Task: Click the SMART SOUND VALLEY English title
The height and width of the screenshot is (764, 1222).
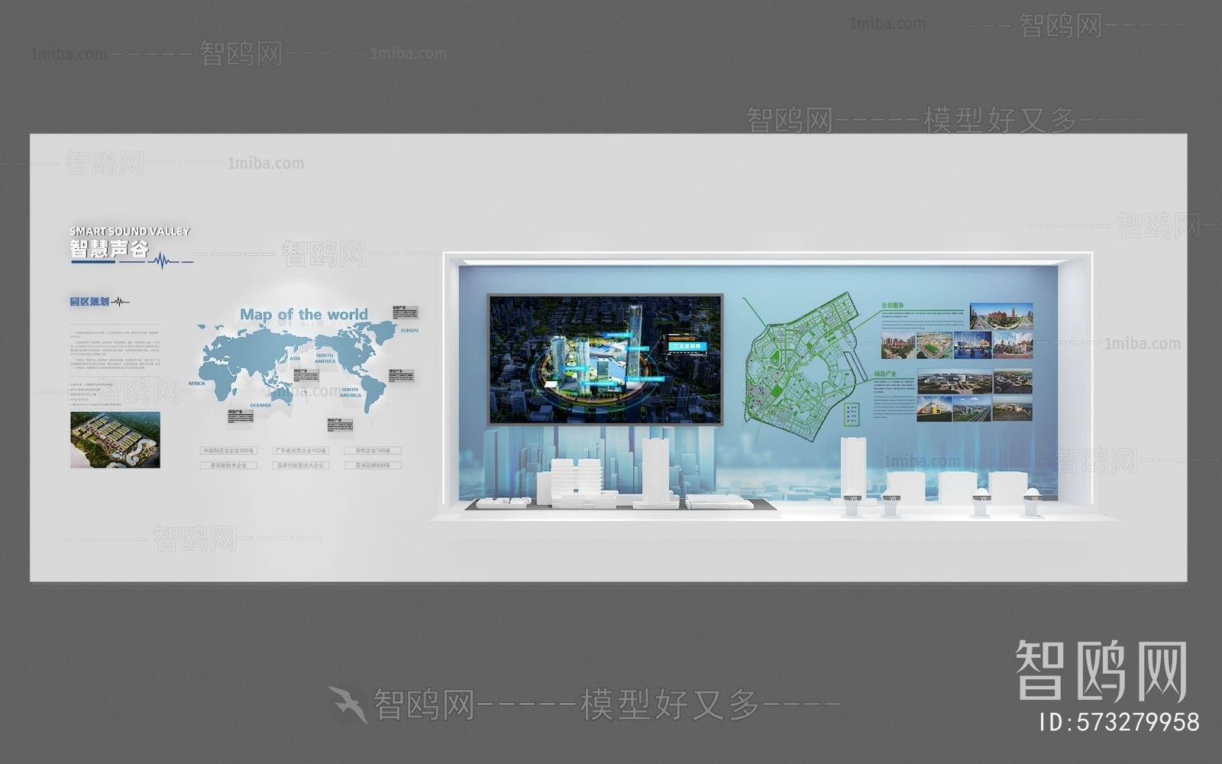Action: (x=130, y=231)
